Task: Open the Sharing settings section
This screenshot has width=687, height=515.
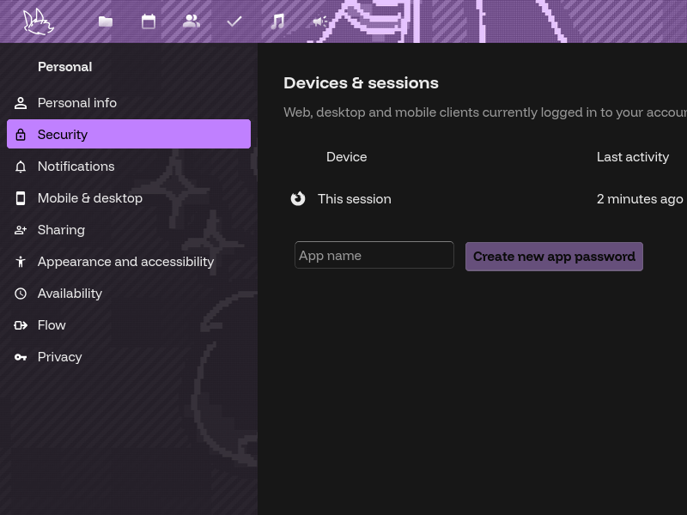Action: 61,229
